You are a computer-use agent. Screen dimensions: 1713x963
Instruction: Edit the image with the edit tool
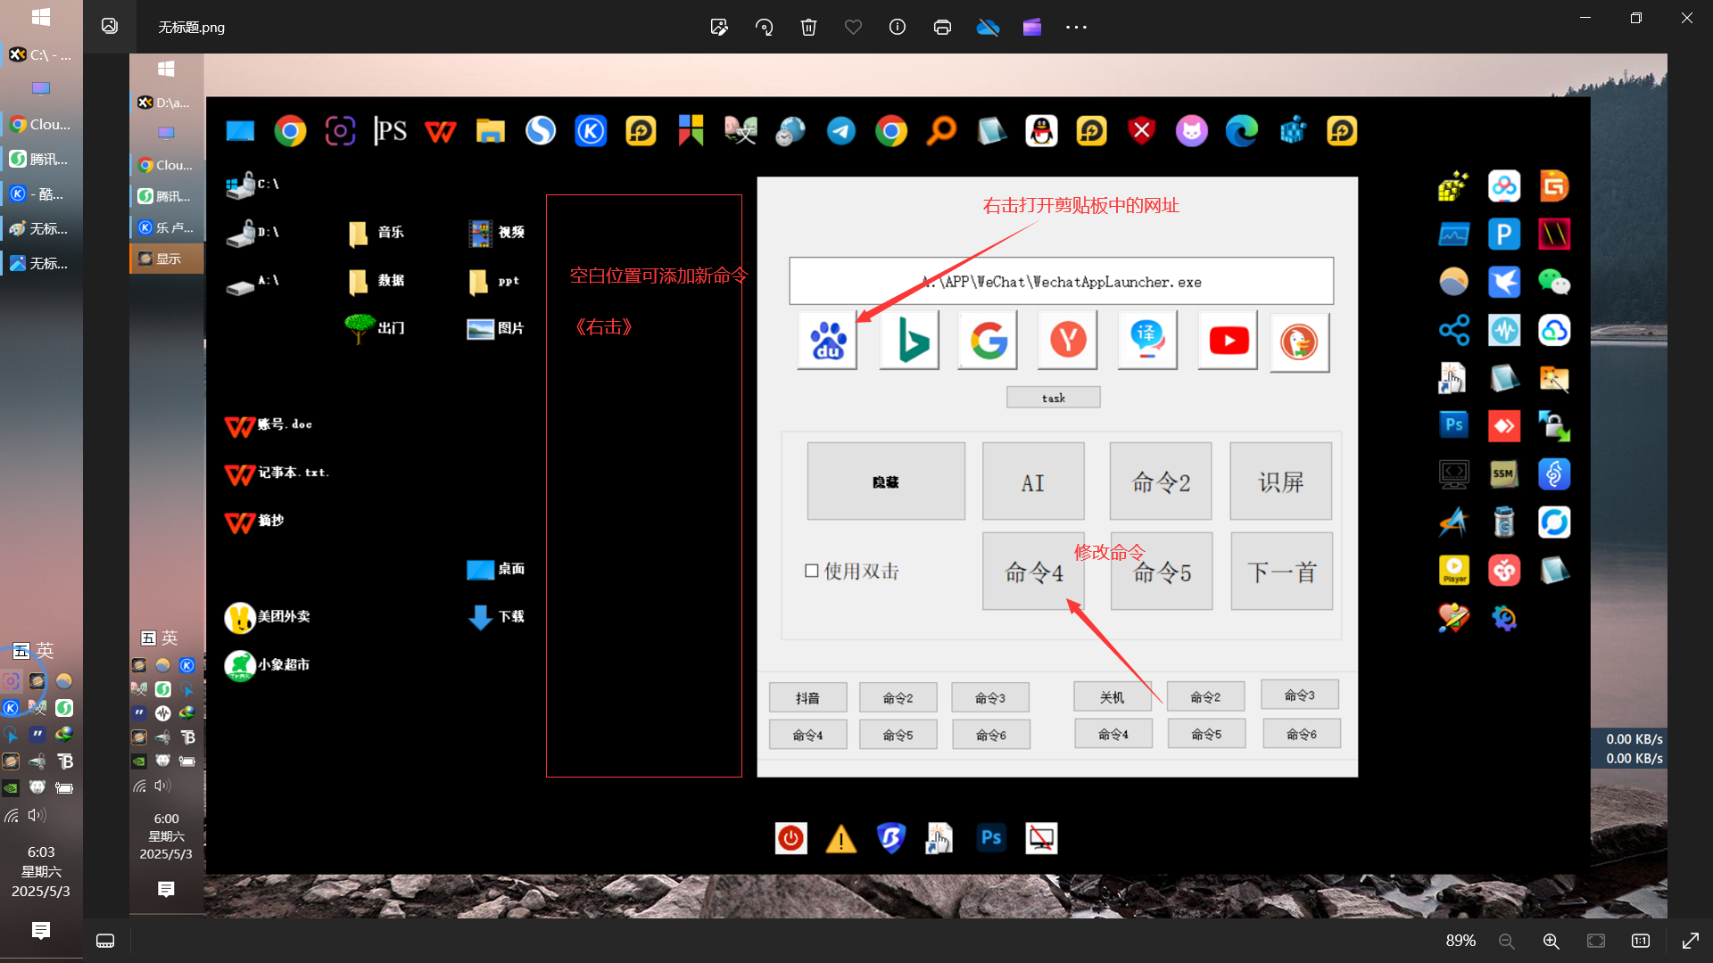(719, 27)
